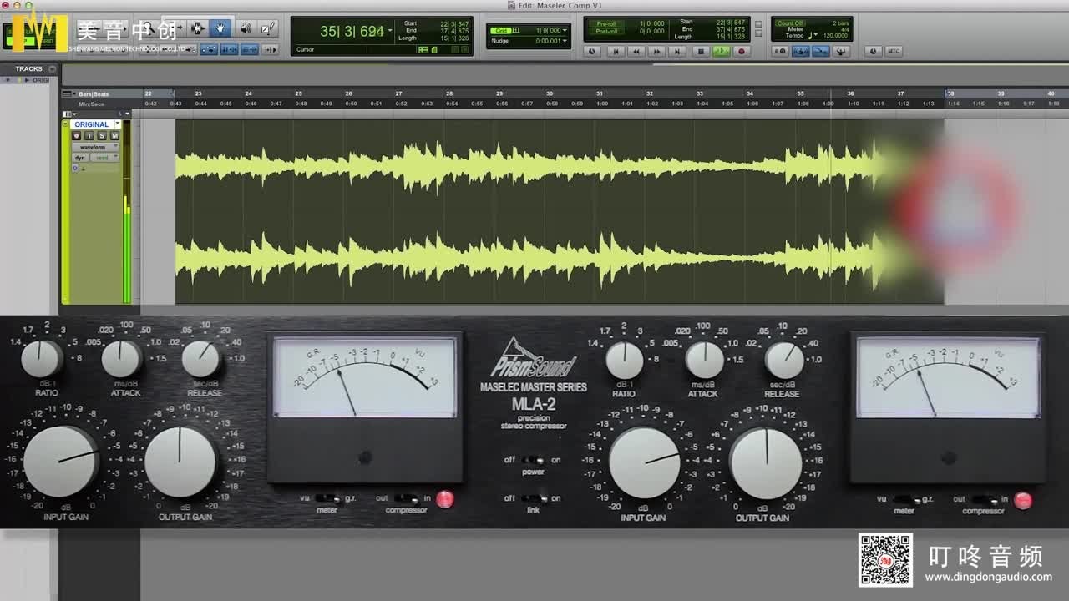Click the left channel ATTACK knob

122,359
